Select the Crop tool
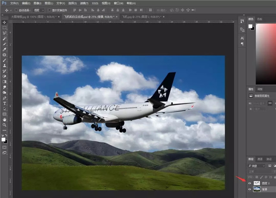 4,44
